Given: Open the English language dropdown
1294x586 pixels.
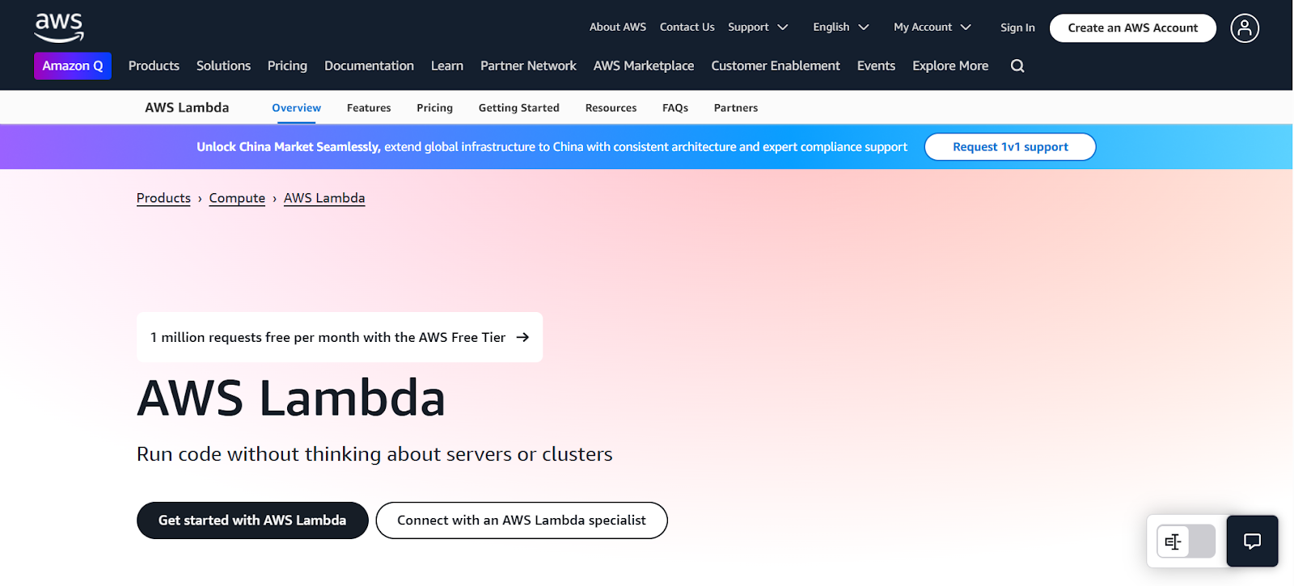Looking at the screenshot, I should [x=840, y=27].
